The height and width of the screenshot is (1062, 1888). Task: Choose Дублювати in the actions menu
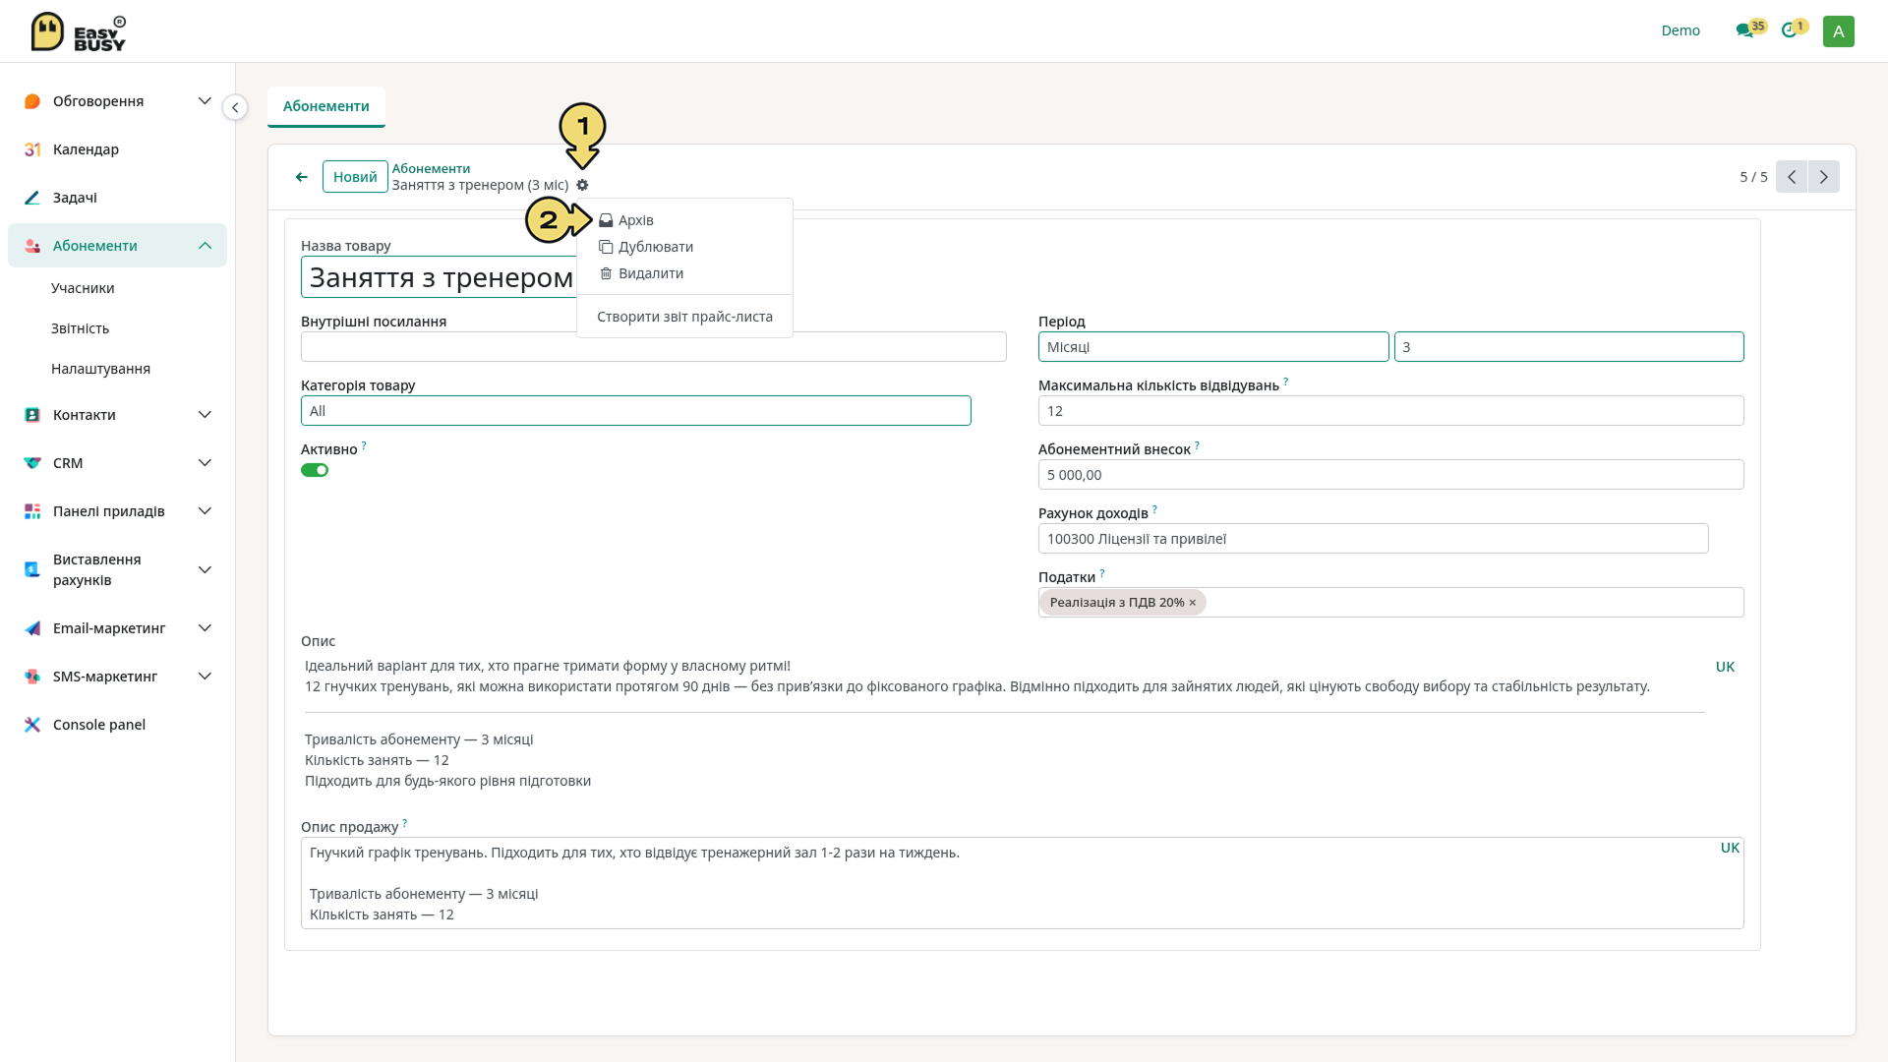click(655, 247)
